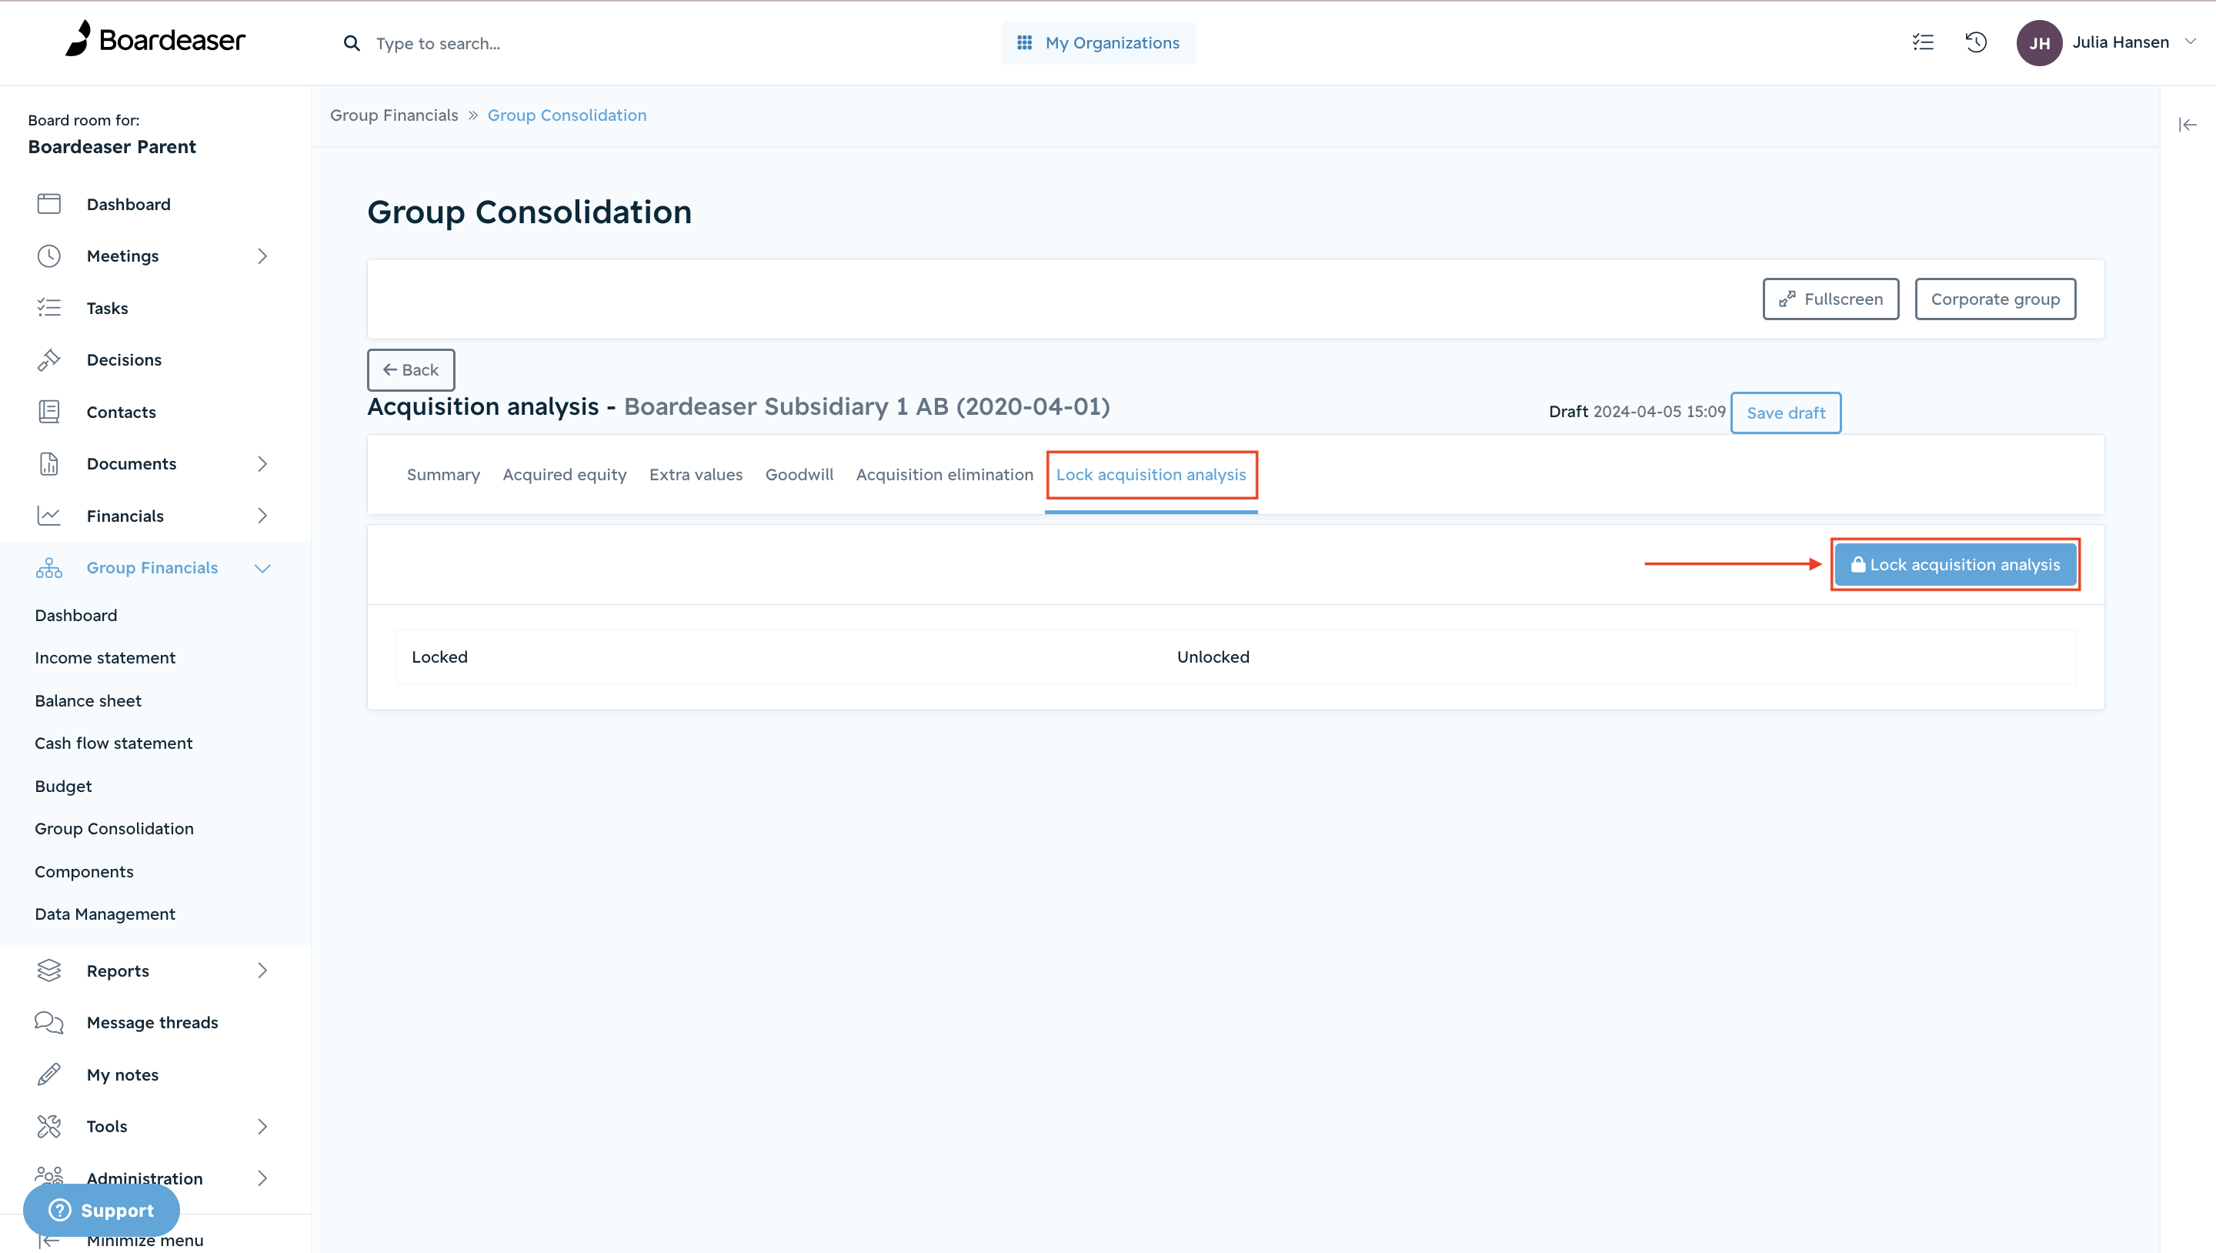Click the Tasks checklist icon in sidebar
Screen dimensions: 2216x1253
click(49, 308)
